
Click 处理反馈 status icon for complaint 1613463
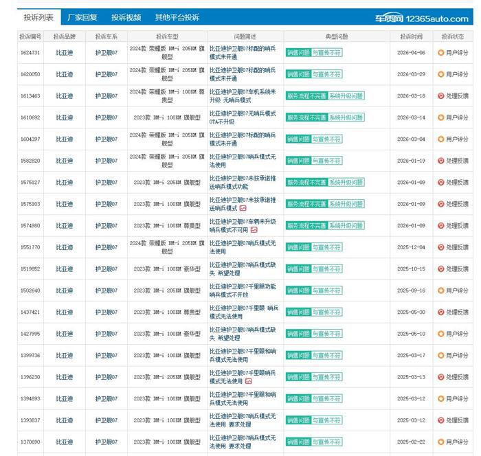441,95
